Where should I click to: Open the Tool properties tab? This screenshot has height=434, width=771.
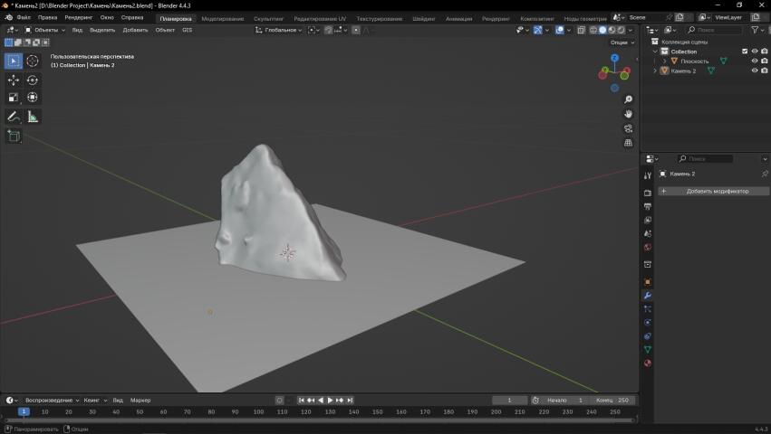tap(648, 175)
